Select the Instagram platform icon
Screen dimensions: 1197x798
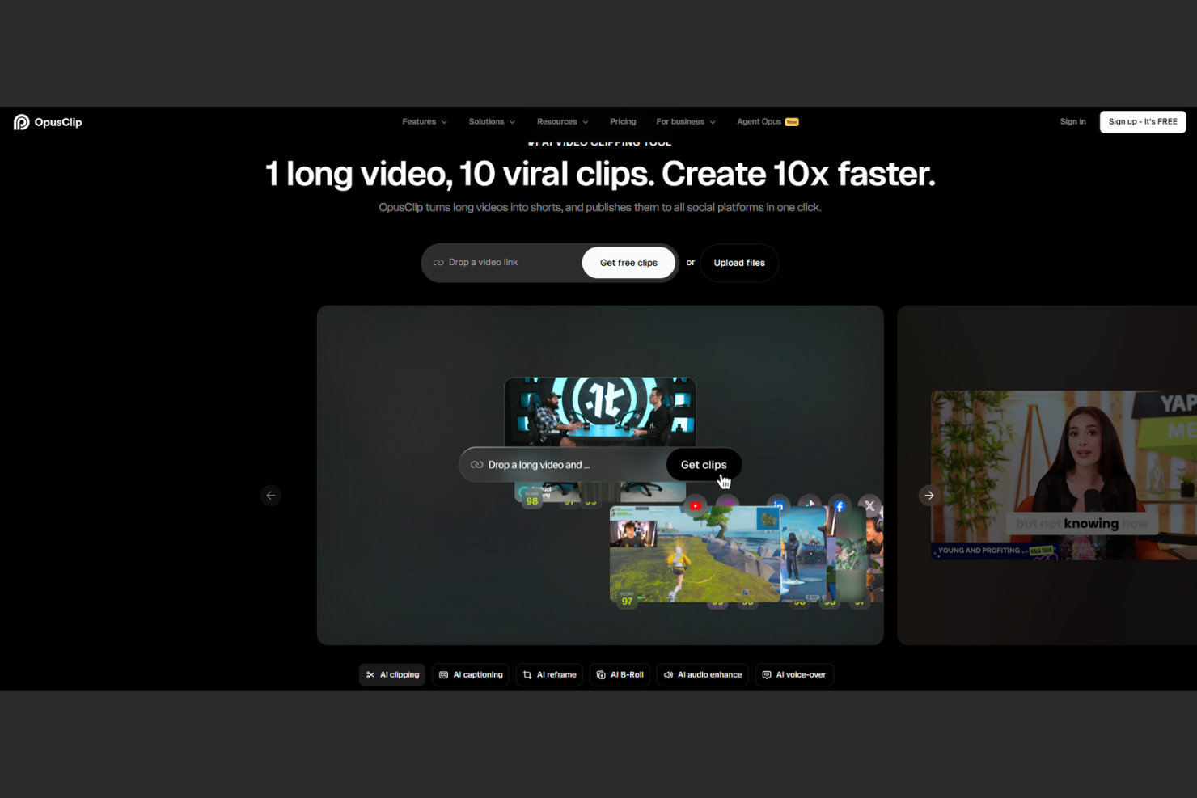tap(728, 505)
